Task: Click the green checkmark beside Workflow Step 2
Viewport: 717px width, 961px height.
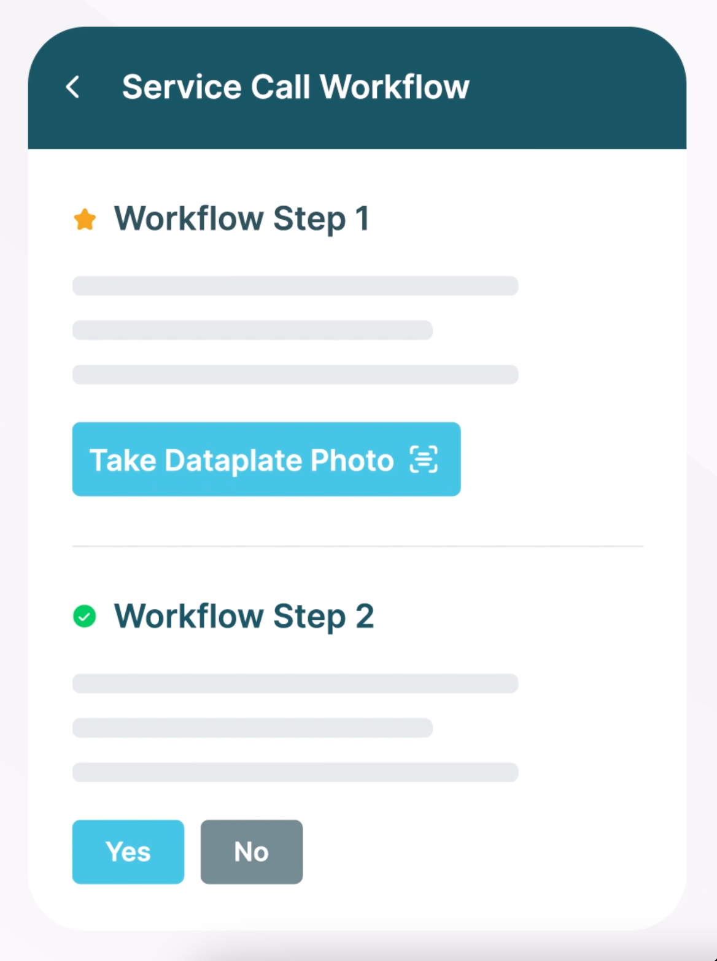Action: pyautogui.click(x=85, y=616)
